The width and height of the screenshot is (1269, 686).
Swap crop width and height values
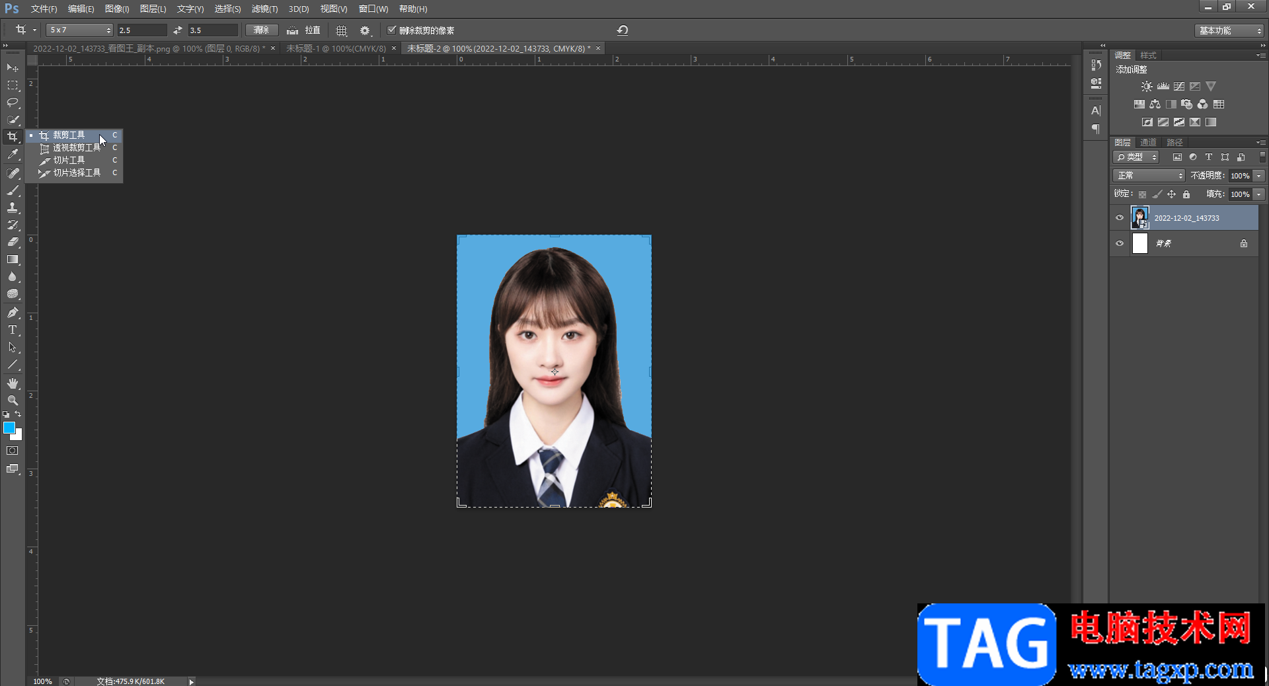177,30
